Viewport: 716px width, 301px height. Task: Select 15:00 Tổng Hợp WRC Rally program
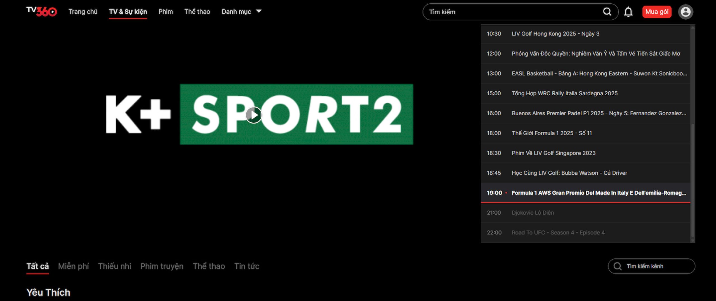[586, 93]
